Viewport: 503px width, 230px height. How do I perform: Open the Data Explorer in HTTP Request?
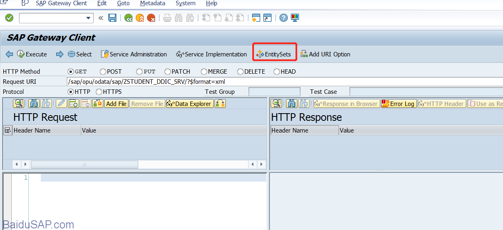click(x=189, y=104)
